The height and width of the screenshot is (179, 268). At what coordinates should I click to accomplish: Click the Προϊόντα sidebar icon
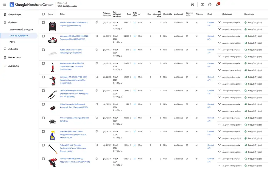[5, 22]
